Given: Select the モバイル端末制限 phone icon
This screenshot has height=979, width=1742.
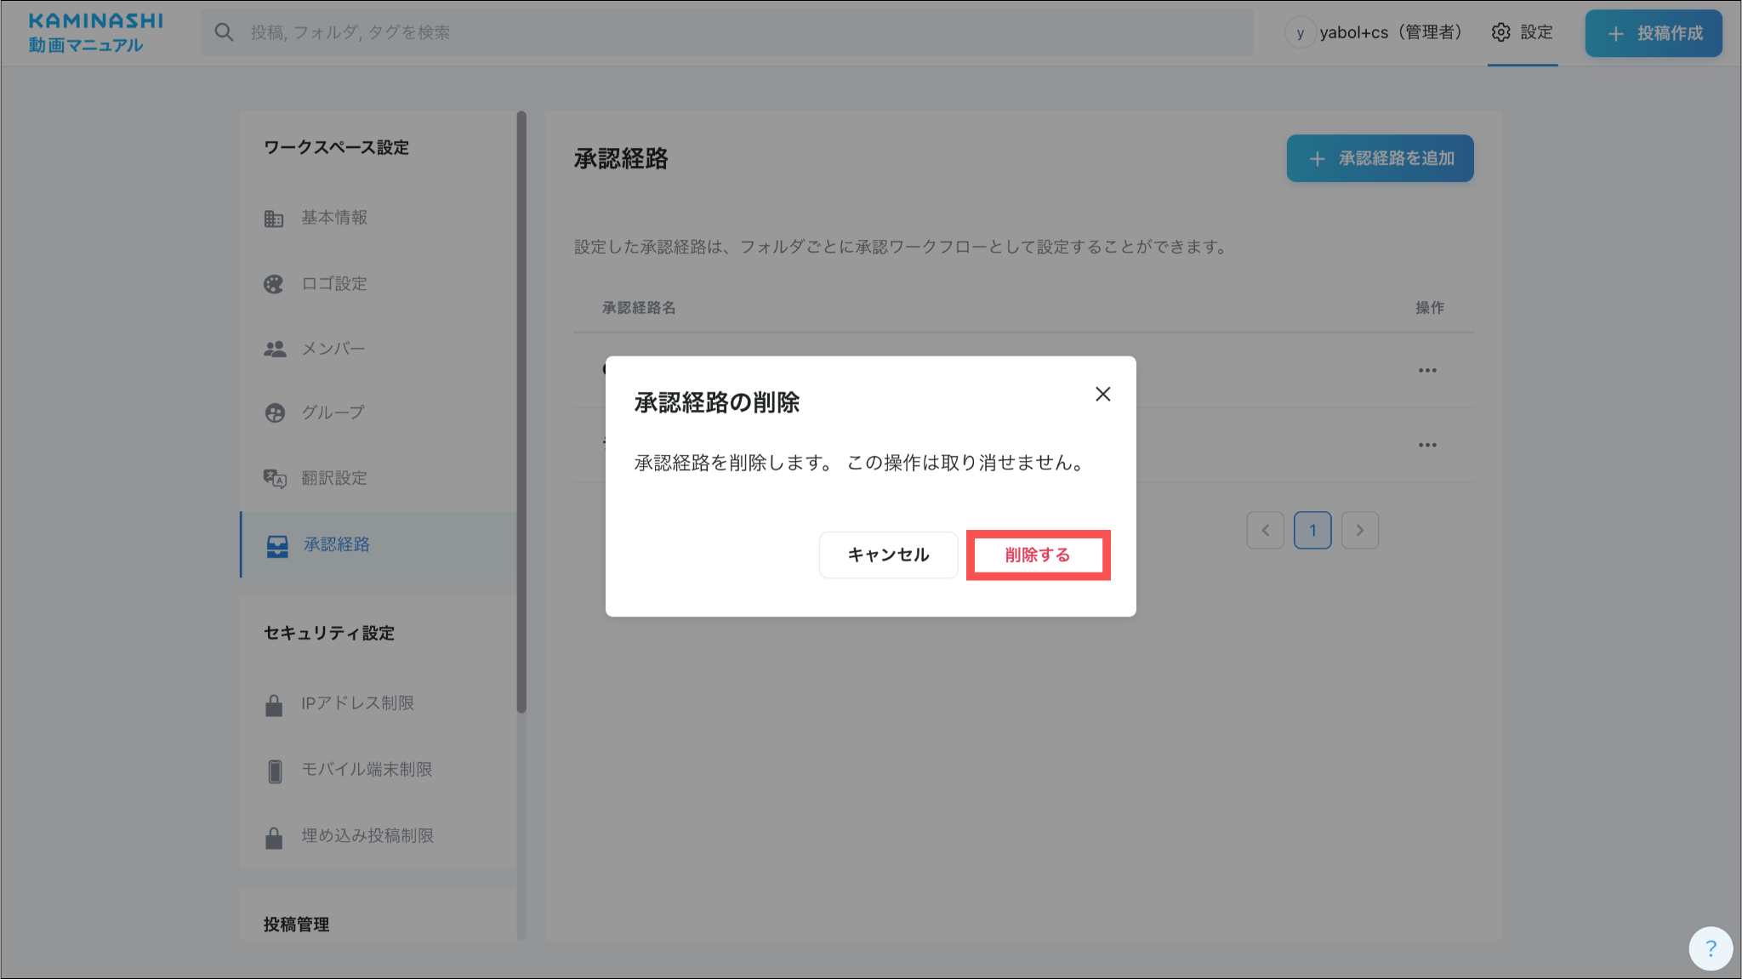Looking at the screenshot, I should pos(274,771).
